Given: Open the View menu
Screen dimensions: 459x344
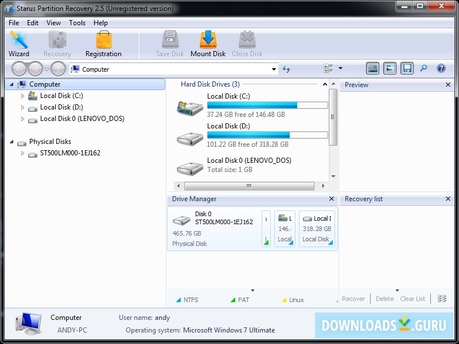Looking at the screenshot, I should click(x=53, y=22).
